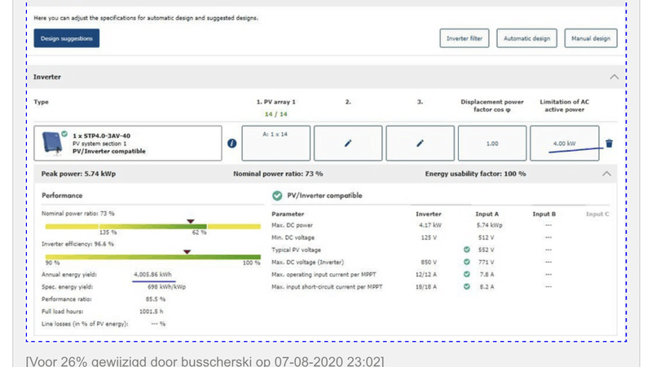Delete the inverter using trash icon

click(x=609, y=144)
